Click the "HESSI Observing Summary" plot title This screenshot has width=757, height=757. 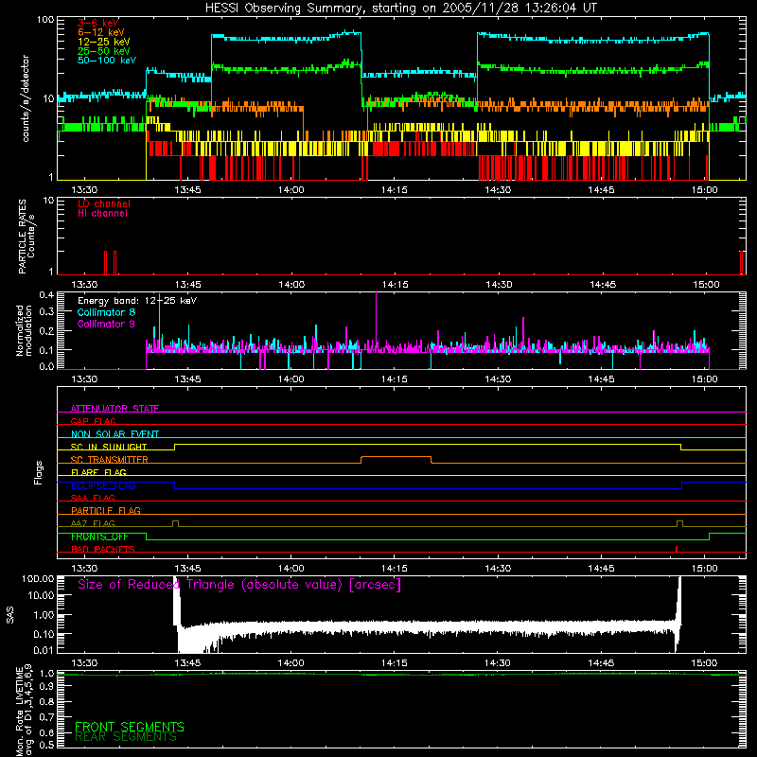point(400,9)
